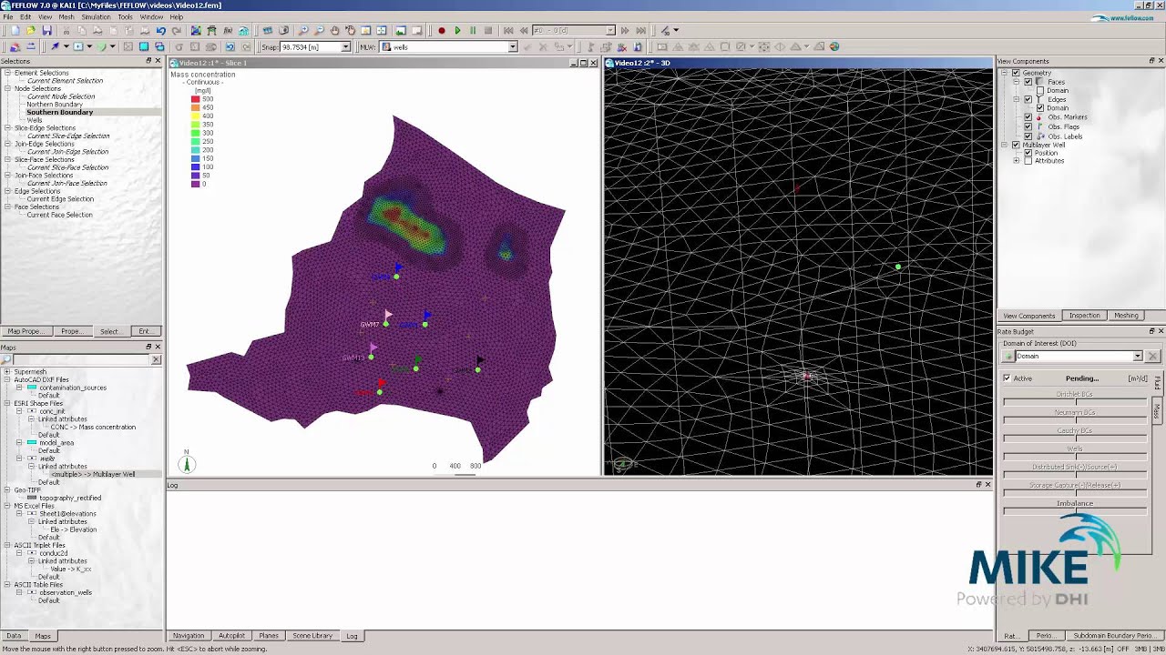This screenshot has height=655, width=1166.
Task: Collapse Node Selections in Selections panel
Action: coord(7,88)
